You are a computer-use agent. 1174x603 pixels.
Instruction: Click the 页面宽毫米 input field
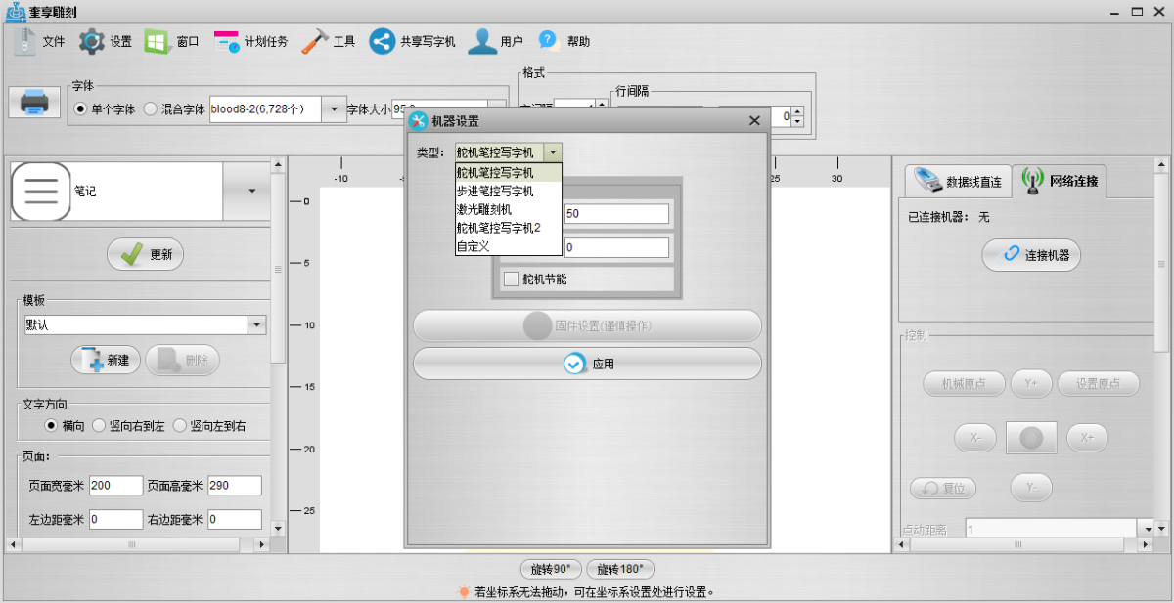[x=115, y=486]
